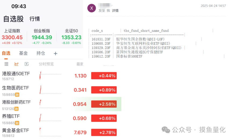Select the mini chart view icon

[x=16, y=64]
